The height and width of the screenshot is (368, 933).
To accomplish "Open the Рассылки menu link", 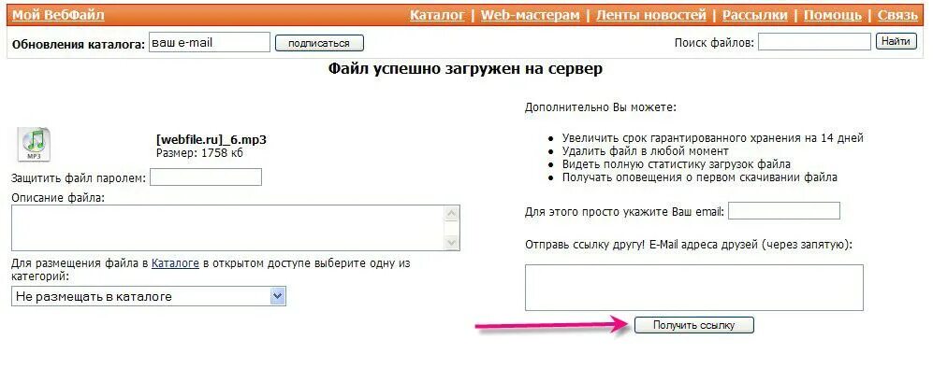I will coord(754,15).
